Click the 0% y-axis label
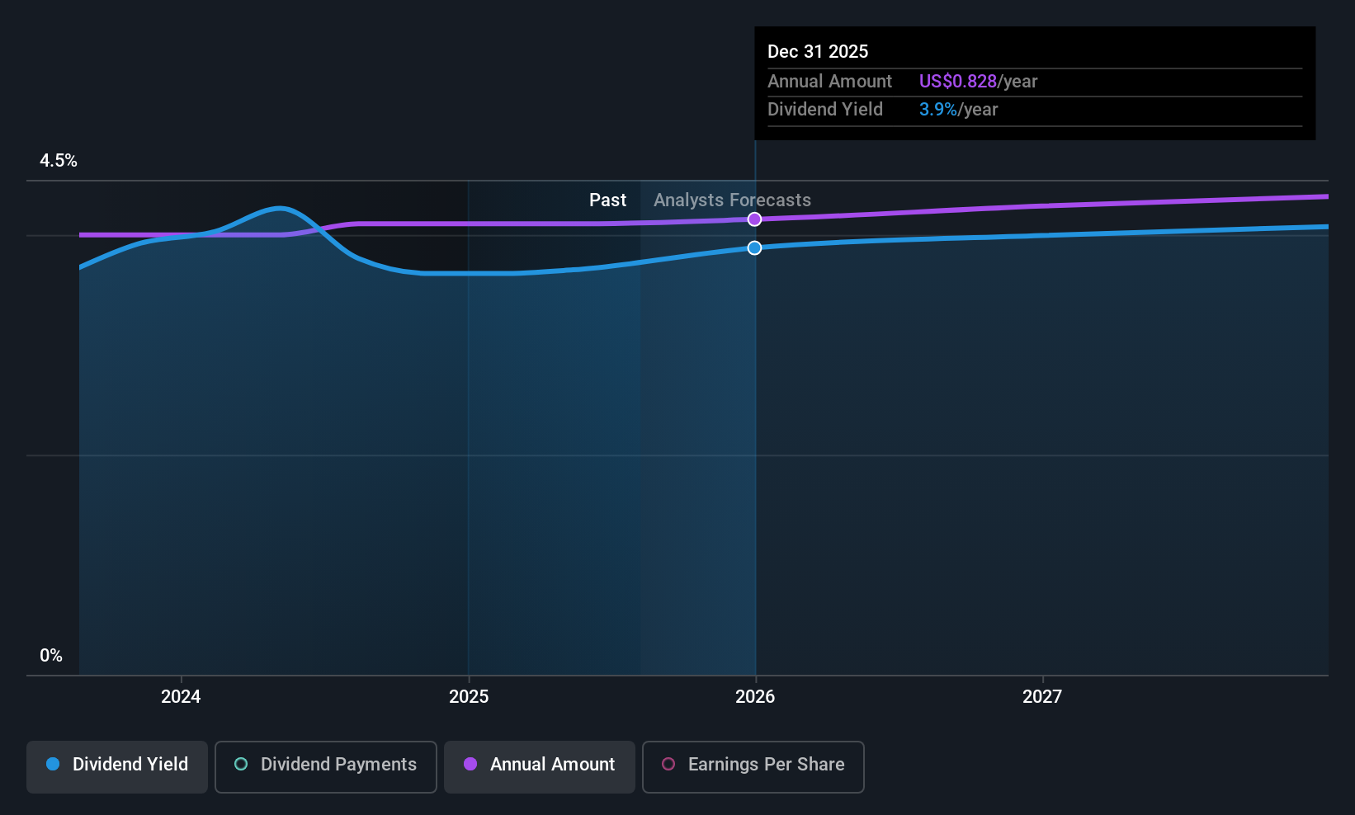The height and width of the screenshot is (815, 1355). point(51,656)
